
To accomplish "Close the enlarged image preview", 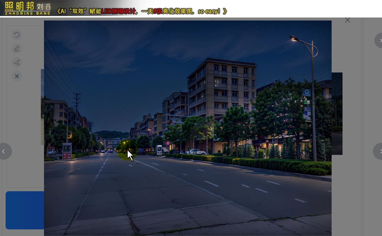I will pos(347,20).
